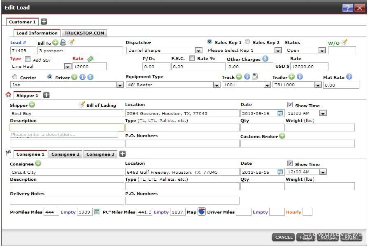Click the ProMiles calculator icon

coord(97,212)
